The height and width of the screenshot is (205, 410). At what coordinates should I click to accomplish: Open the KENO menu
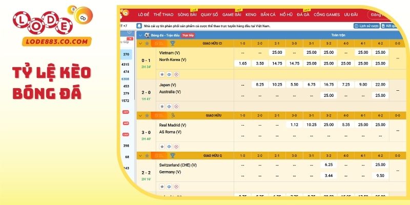click(251, 15)
